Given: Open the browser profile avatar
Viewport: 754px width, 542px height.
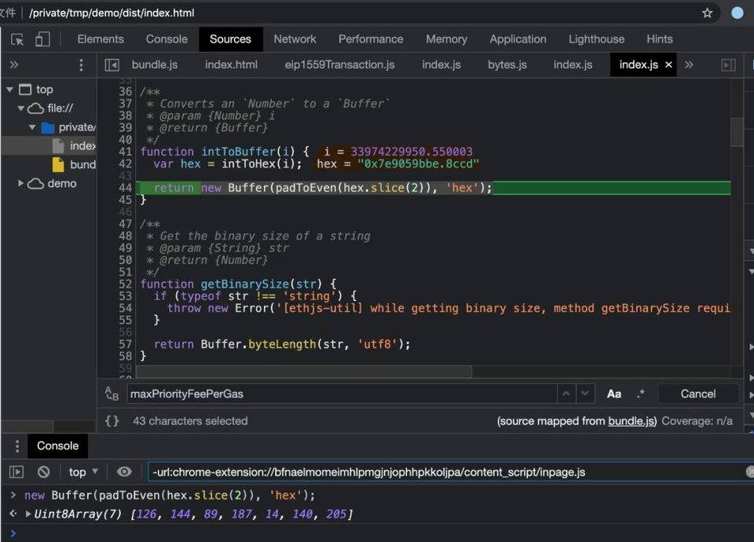Looking at the screenshot, I should click(738, 13).
